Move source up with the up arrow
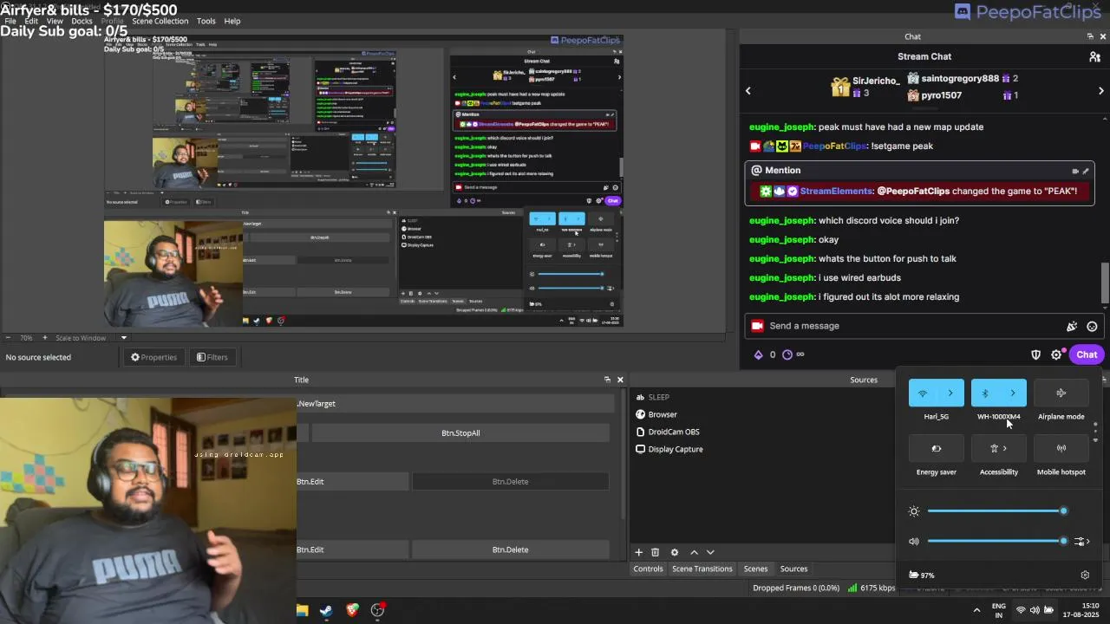The image size is (1110, 624). point(694,552)
